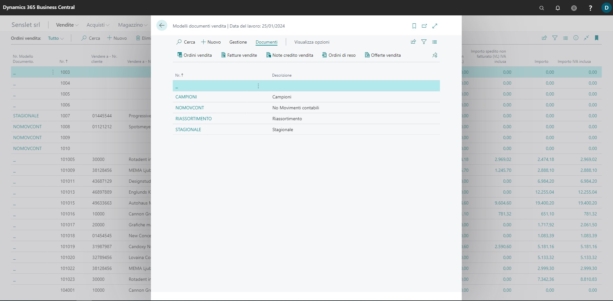613x301 pixels.
Task: Toggle the filter pane in the dialog
Action: coord(424,42)
